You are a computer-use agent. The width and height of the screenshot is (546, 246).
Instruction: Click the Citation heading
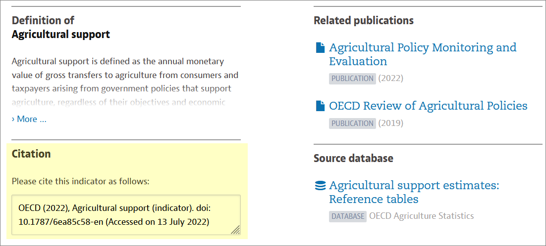pos(31,154)
